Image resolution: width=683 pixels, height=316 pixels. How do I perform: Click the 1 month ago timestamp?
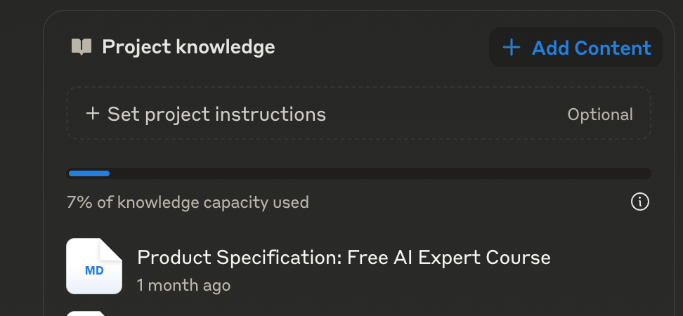coord(183,285)
